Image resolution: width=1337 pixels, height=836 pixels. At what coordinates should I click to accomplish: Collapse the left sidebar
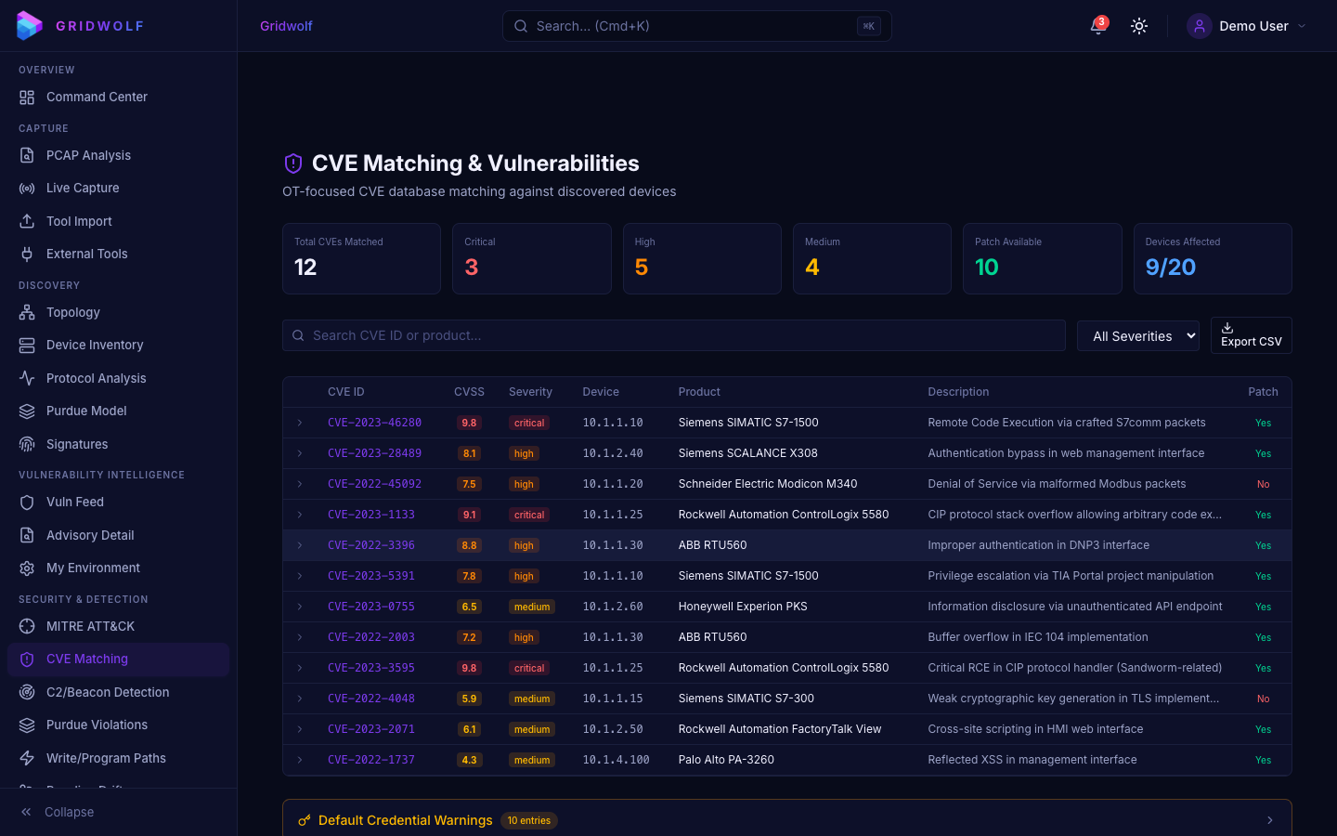point(56,812)
